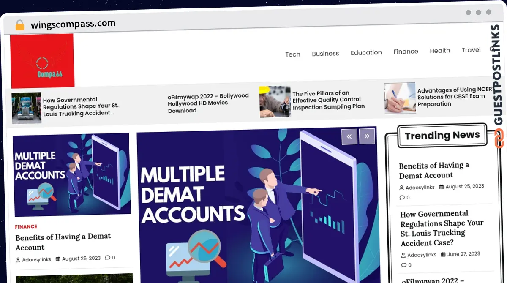Click the calendar icon beside June 27, 2023

443,254
